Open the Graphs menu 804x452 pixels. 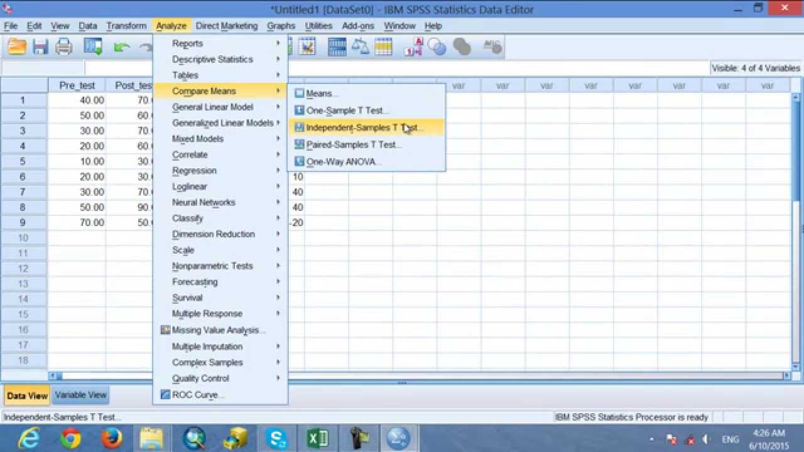point(281,26)
